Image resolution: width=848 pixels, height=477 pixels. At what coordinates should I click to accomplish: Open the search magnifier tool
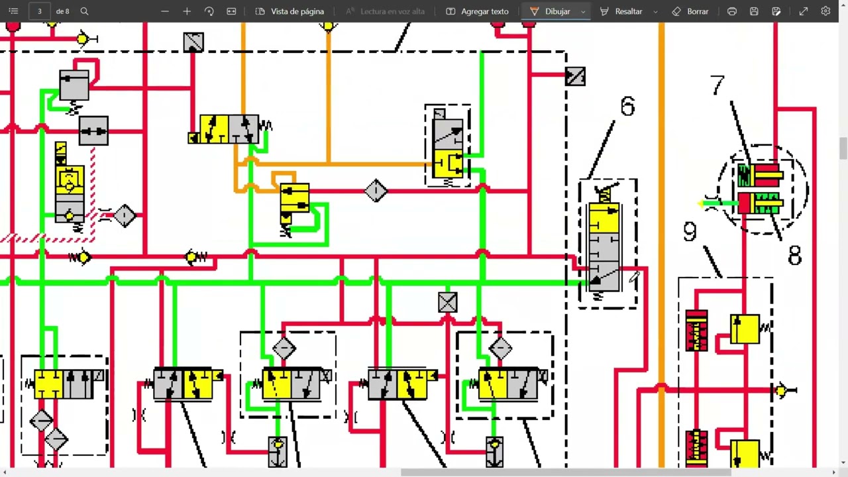point(84,11)
